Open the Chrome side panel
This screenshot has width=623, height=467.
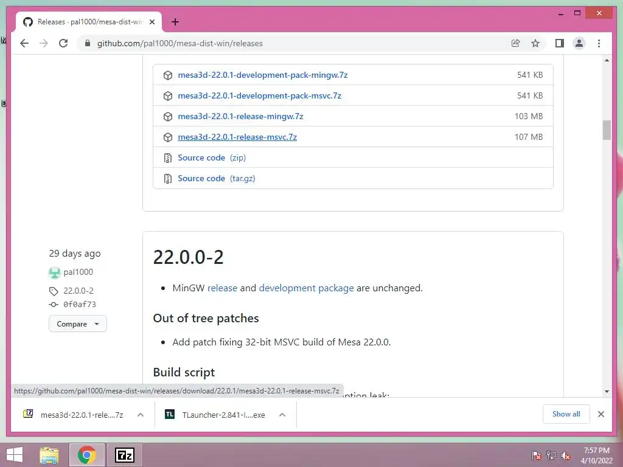point(560,43)
